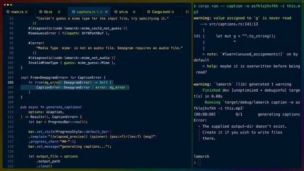Click 'generating captions' progress text in terminal
Viewport: 304px width, 171px height.
click(279, 114)
